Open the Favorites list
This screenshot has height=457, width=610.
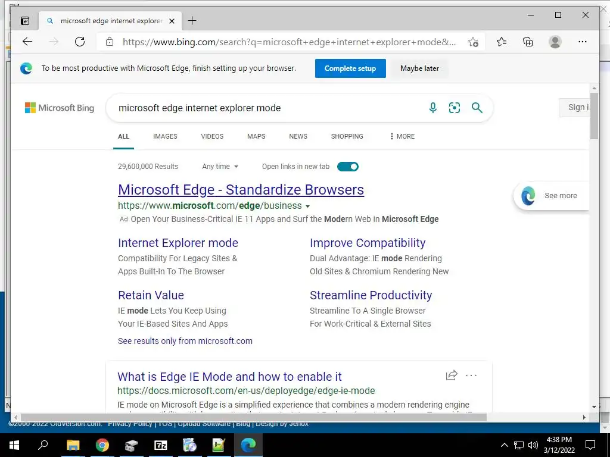click(x=502, y=42)
